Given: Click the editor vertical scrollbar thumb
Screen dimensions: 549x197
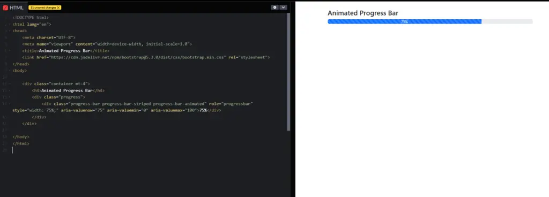Looking at the screenshot, I should pos(288,72).
